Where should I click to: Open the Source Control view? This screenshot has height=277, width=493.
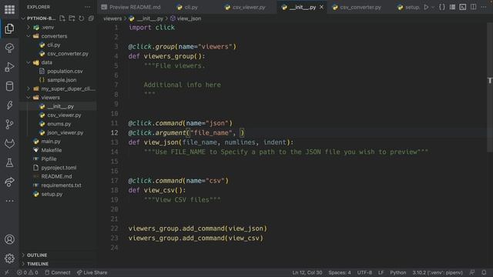coord(9,125)
